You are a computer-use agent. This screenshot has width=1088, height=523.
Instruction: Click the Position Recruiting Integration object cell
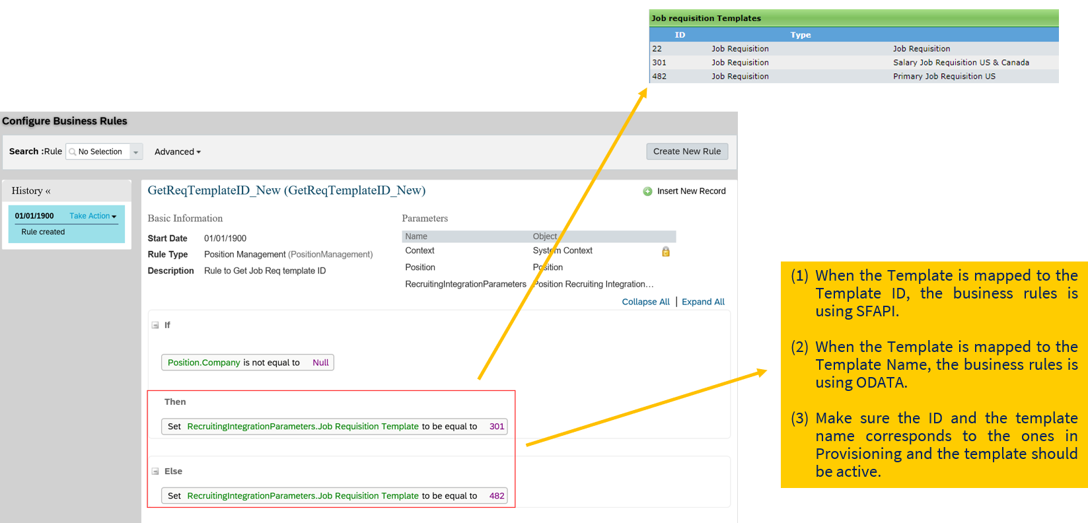coord(593,285)
